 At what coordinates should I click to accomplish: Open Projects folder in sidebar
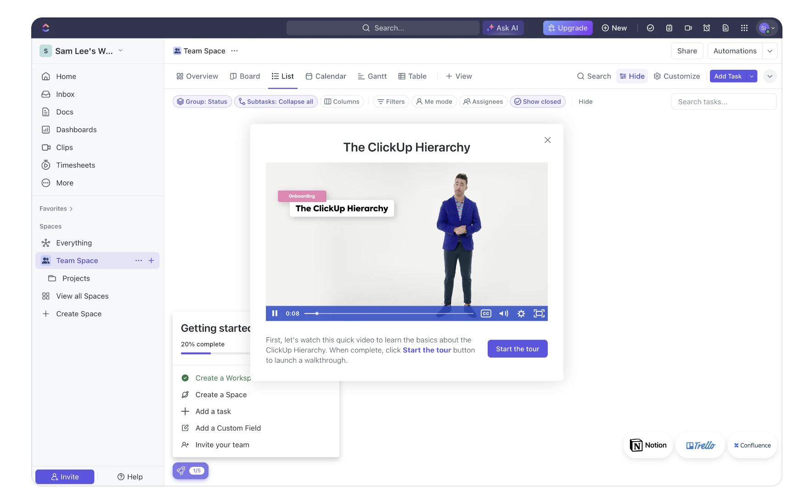click(x=76, y=278)
